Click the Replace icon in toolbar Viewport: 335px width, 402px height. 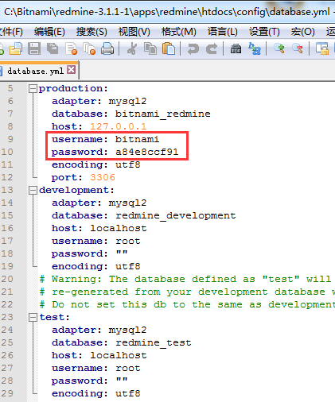click(x=255, y=48)
